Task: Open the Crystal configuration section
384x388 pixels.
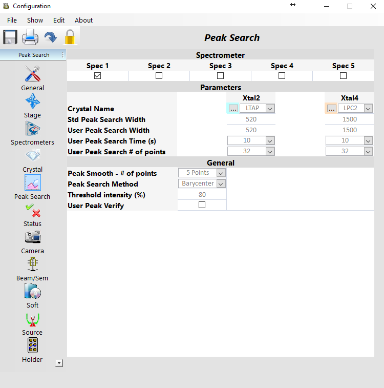Action: pos(32,156)
